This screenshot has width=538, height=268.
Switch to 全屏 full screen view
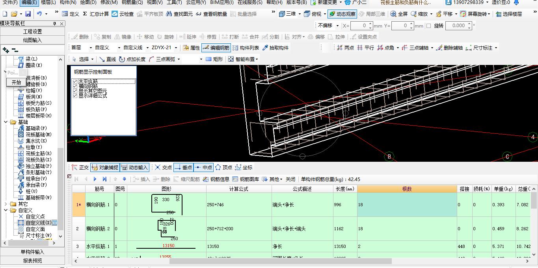pyautogui.click(x=399, y=14)
